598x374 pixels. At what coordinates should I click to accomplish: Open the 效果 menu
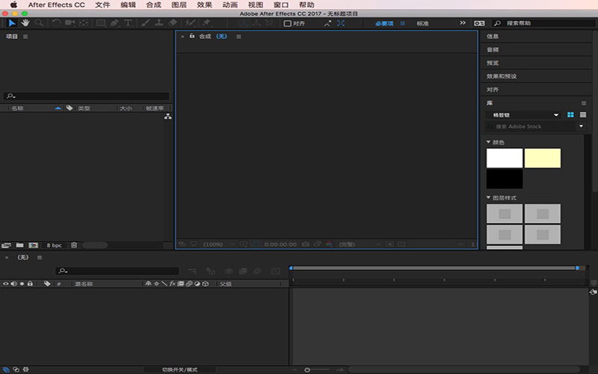tap(204, 5)
